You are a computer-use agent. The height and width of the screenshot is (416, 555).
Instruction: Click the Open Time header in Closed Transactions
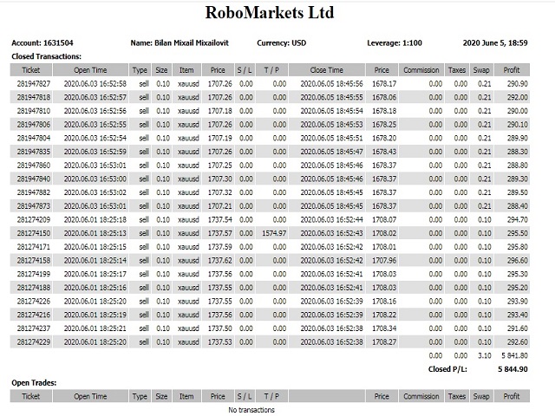click(x=90, y=70)
